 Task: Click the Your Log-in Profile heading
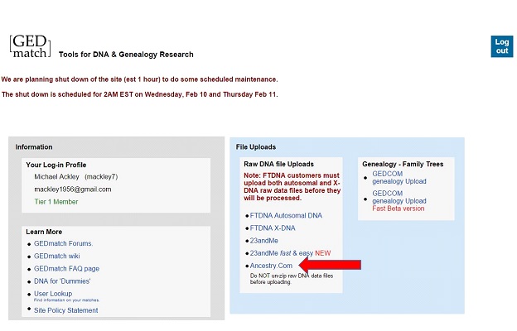click(x=56, y=165)
